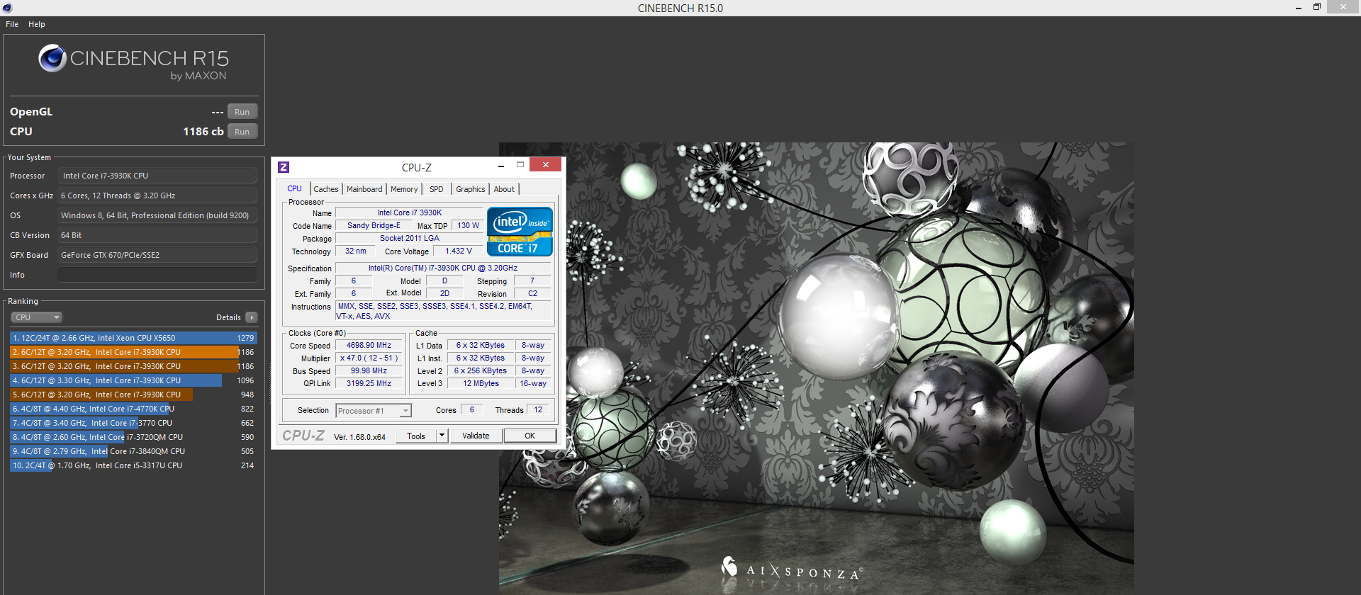
Task: Restore down the Cinebench window
Action: 1317,7
